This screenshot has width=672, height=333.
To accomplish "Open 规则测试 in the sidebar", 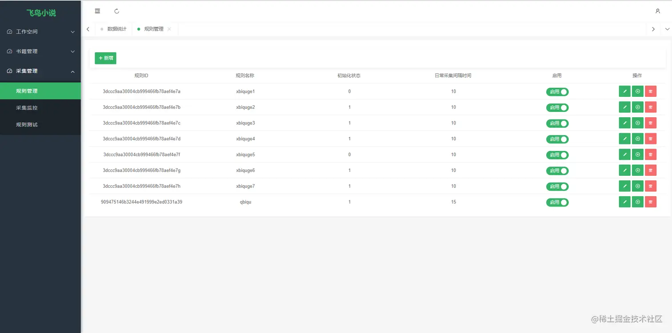I will [40, 125].
